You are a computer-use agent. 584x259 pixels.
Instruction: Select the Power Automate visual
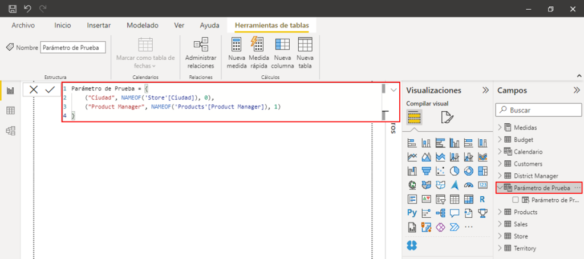coord(455,226)
